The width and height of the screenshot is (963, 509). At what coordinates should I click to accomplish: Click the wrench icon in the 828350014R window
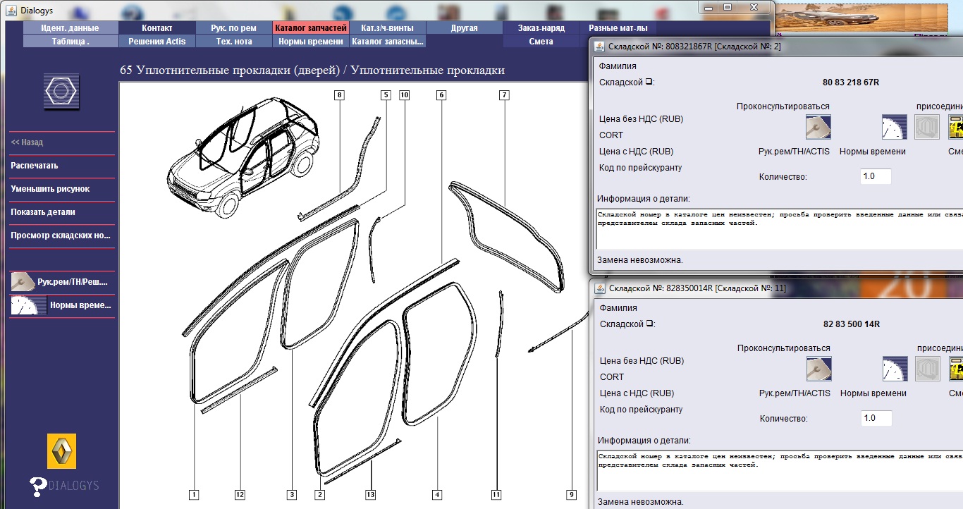click(x=818, y=369)
